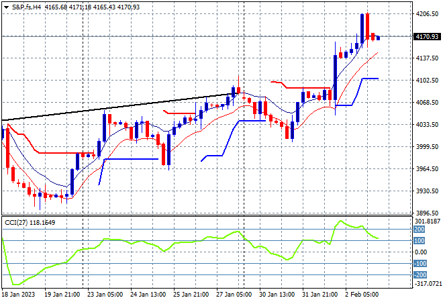Click the S&P.fs,H4 symbol title
This screenshot has height=302, width=443.
click(x=27, y=7)
